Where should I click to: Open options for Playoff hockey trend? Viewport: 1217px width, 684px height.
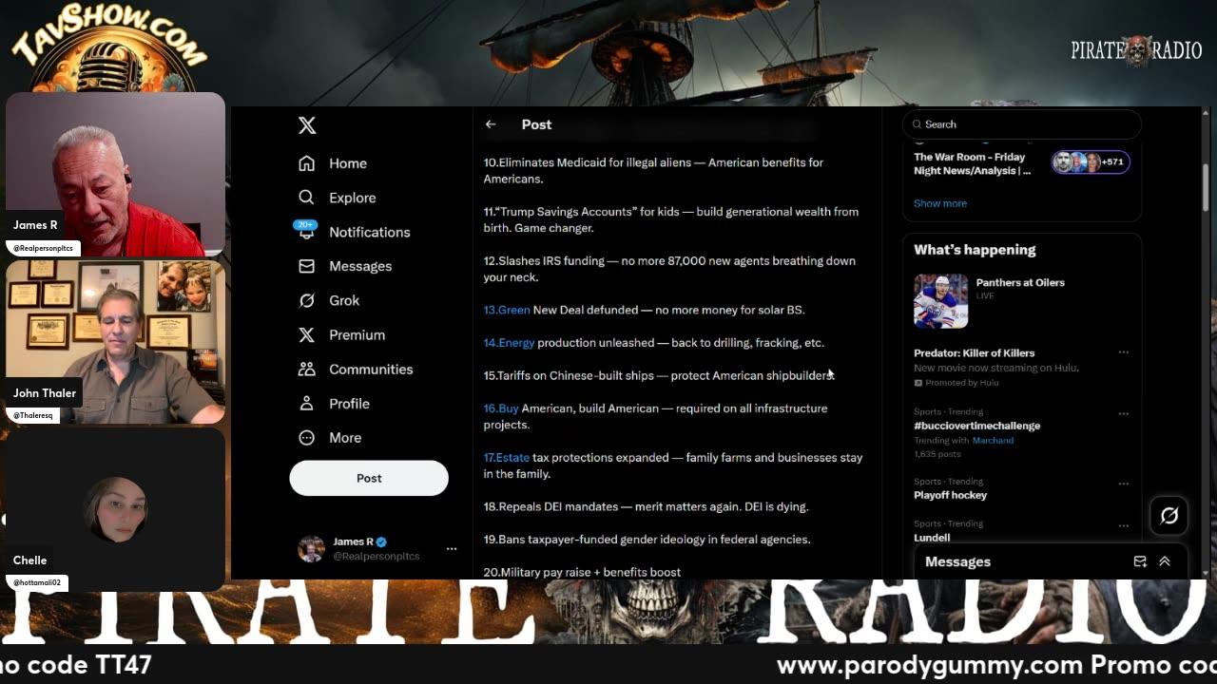tap(1123, 484)
